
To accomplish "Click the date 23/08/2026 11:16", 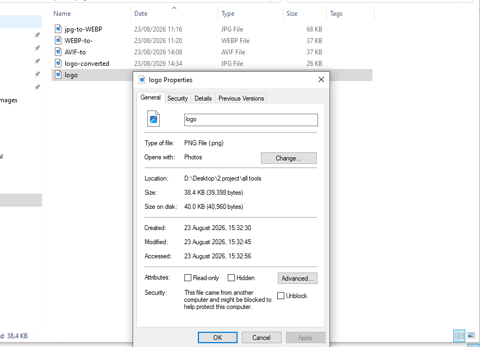I will [x=158, y=29].
